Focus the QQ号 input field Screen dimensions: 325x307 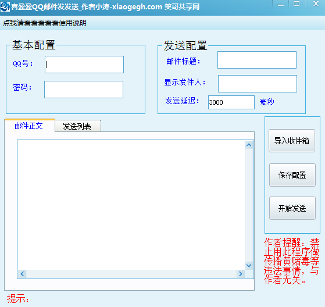(x=84, y=65)
